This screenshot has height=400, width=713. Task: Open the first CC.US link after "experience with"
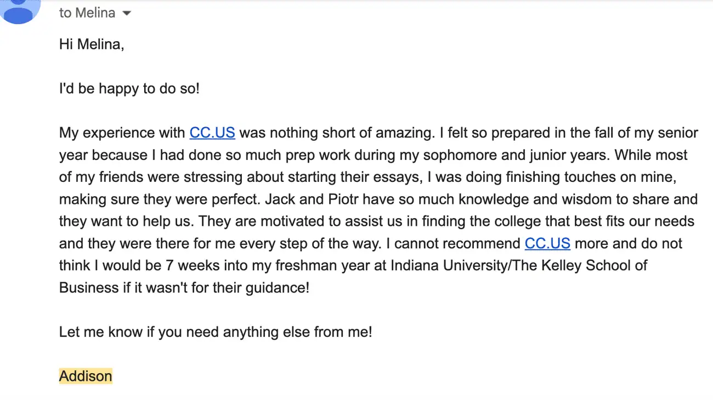pos(212,133)
